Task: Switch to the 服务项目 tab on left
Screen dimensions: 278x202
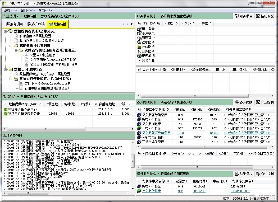Action: [x=14, y=24]
